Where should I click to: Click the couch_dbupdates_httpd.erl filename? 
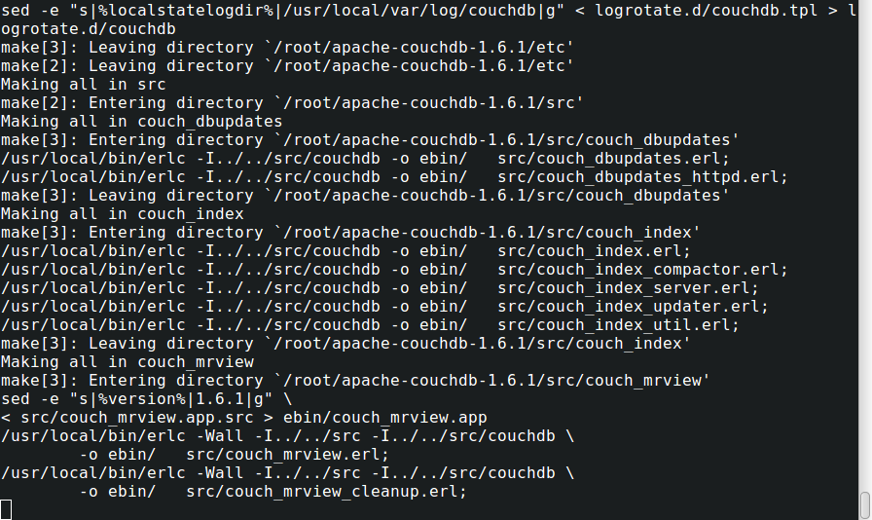642,177
